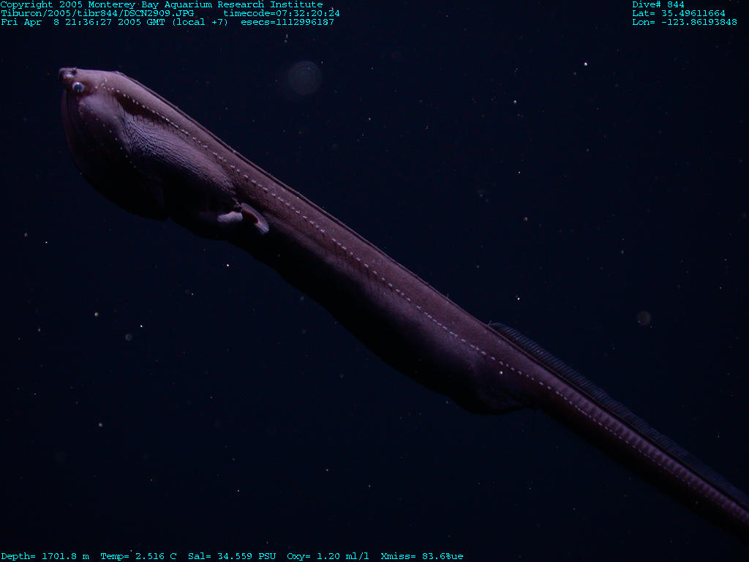Click the Lon= -123.86193848 readout
The image size is (749, 562).
click(x=685, y=22)
